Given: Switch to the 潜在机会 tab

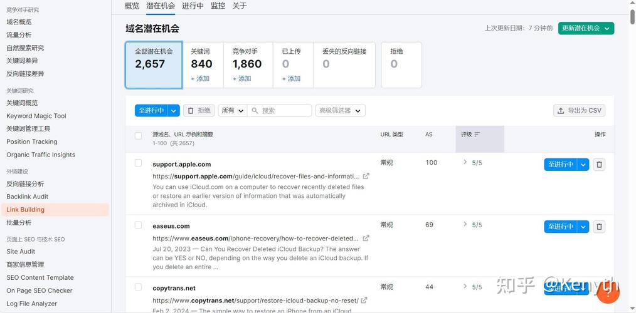Looking at the screenshot, I should coord(161,6).
